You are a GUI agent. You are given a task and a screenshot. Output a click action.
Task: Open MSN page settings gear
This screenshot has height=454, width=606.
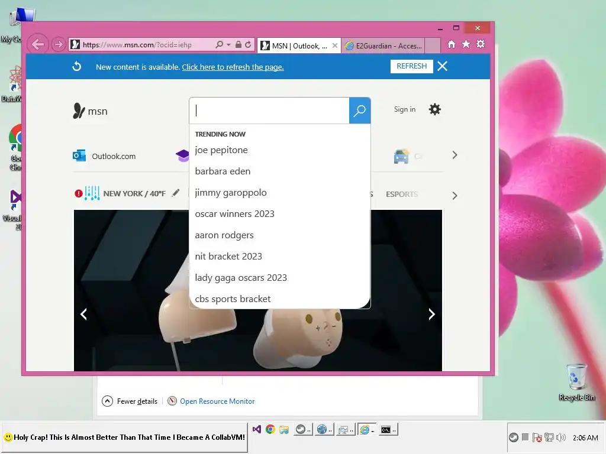[x=435, y=109]
